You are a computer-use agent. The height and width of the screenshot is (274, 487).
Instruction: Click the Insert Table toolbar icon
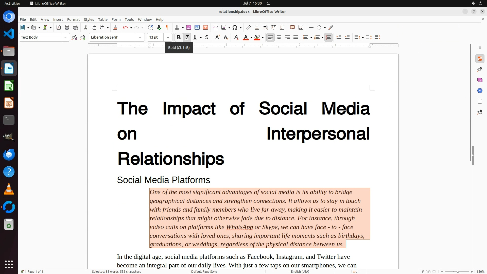(177, 27)
